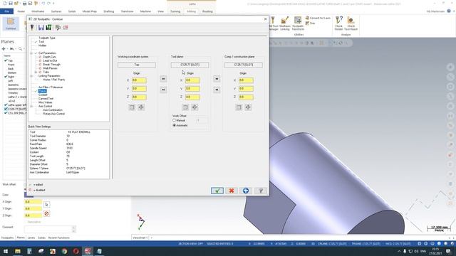This screenshot has height=256, width=456.
Task: Click the Help question mark button
Action: pos(261,191)
